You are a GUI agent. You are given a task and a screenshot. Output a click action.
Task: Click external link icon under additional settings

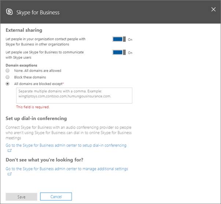point(10,174)
